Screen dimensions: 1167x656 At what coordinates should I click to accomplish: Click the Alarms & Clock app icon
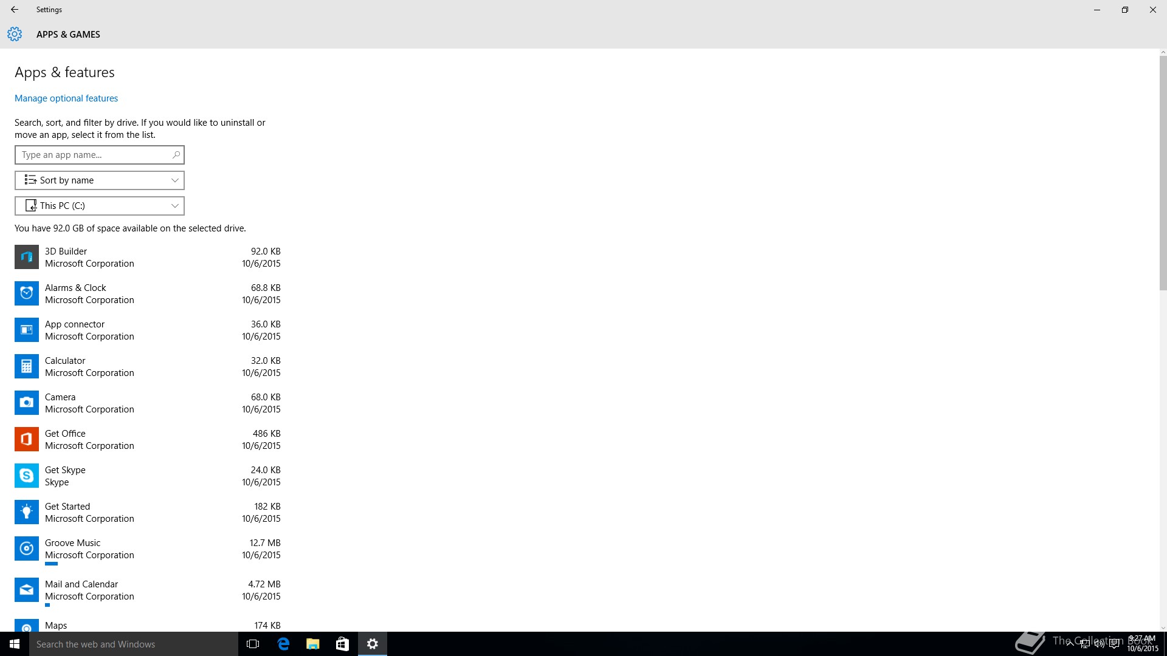click(x=27, y=293)
